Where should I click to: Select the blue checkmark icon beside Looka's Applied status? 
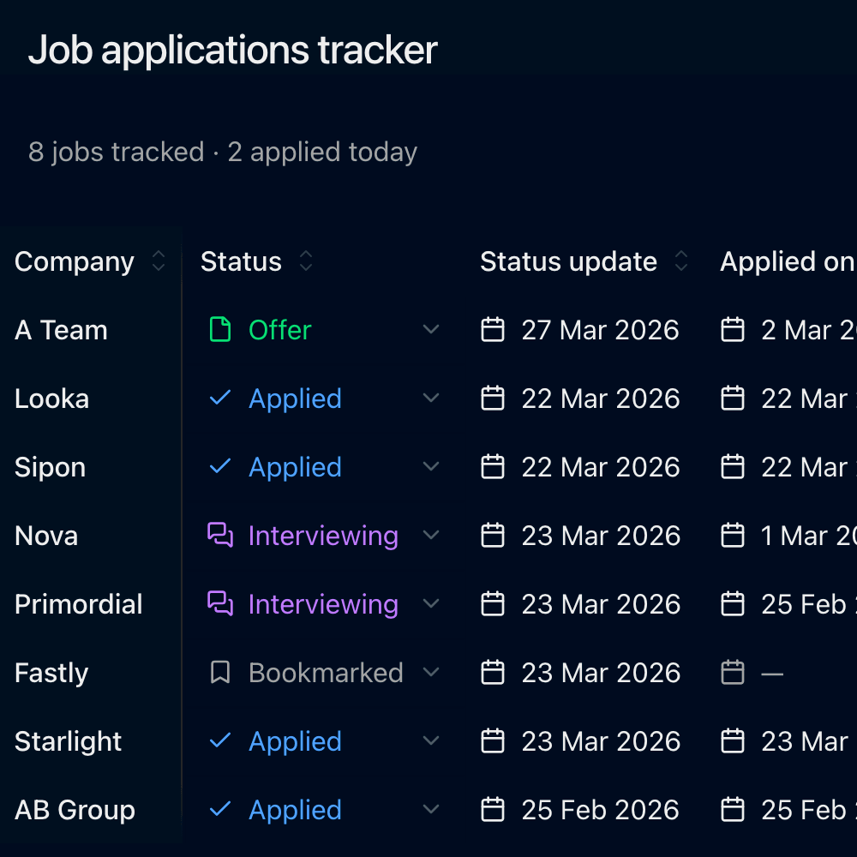point(220,398)
